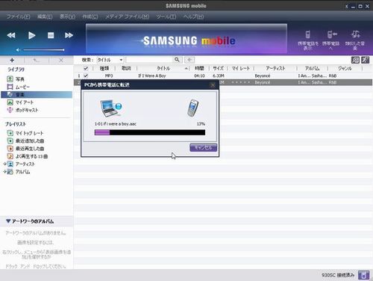Select アーティスト in the playlist tree
Image resolution: width=373 pixels, height=281 pixels.
25,164
